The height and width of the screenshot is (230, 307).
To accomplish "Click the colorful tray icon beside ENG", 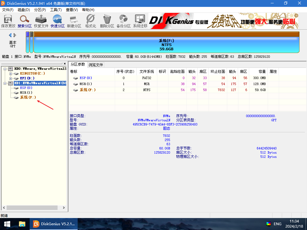I will [269, 224].
